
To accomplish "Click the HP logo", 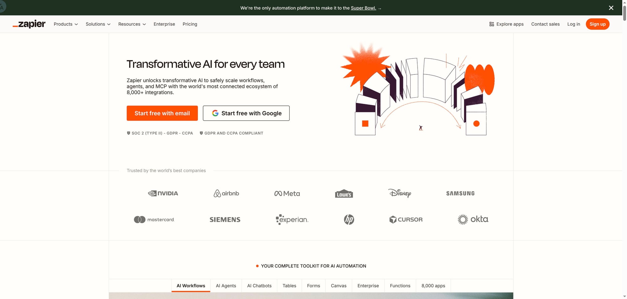I will click(x=349, y=219).
